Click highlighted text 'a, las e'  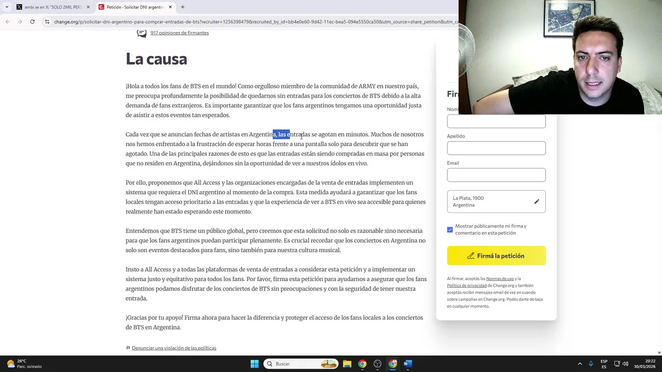281,134
